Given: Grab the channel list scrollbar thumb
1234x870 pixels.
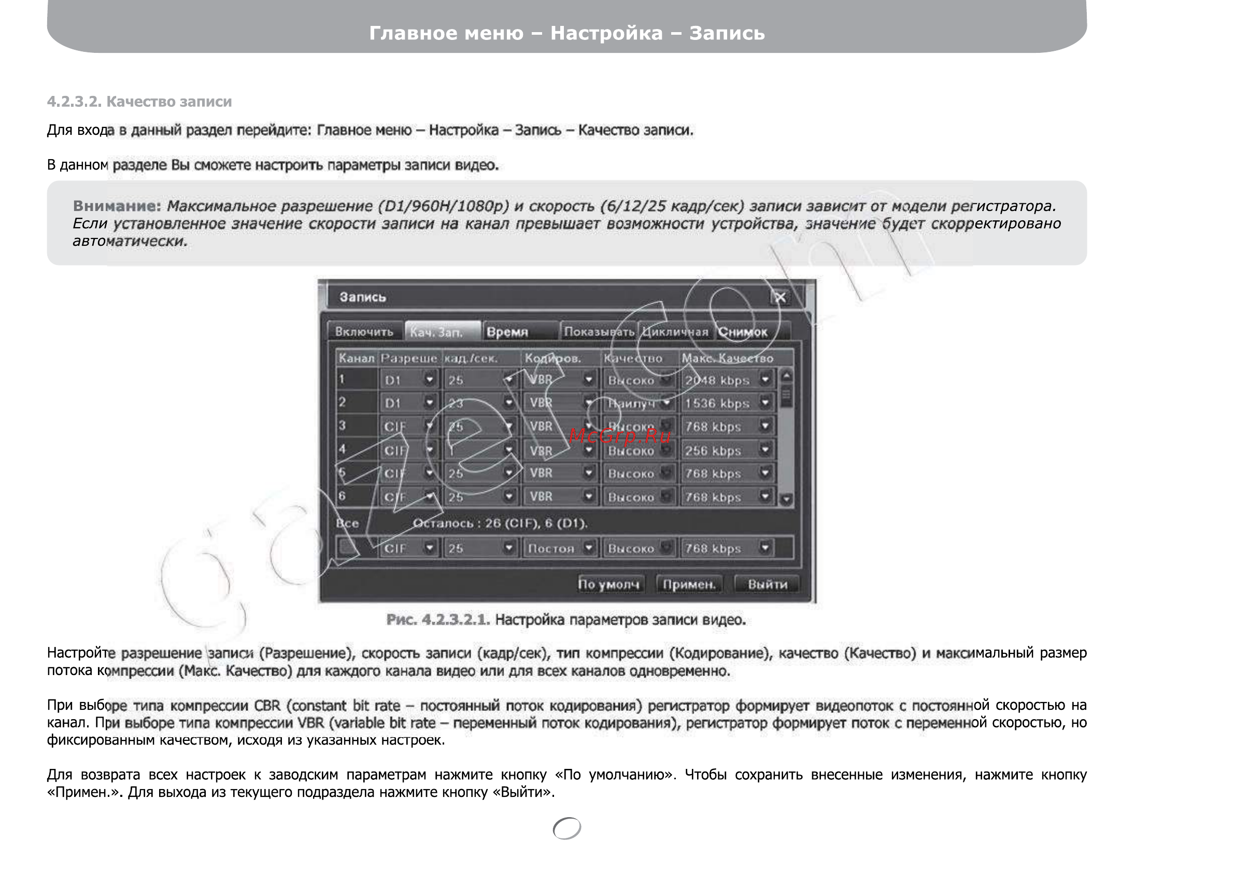Looking at the screenshot, I should point(786,396).
